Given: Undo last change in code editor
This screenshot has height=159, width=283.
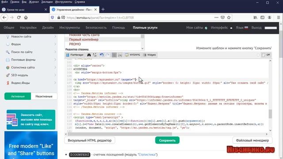Looking at the screenshot, I should 102,55.
